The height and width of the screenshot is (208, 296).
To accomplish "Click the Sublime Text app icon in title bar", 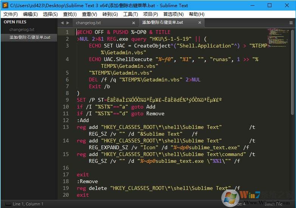I will coord(5,5).
